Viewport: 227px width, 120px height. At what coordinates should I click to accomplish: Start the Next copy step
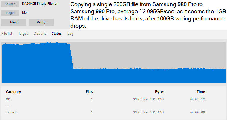coord(14,22)
